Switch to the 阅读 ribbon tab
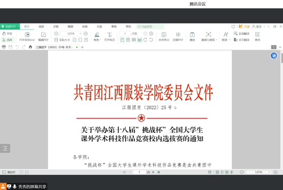The image size is (283, 190). tap(41, 26)
